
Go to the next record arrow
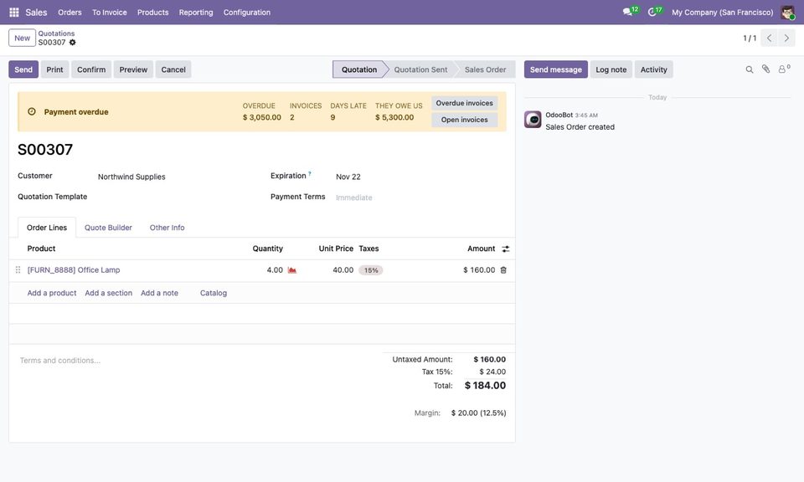tap(786, 38)
